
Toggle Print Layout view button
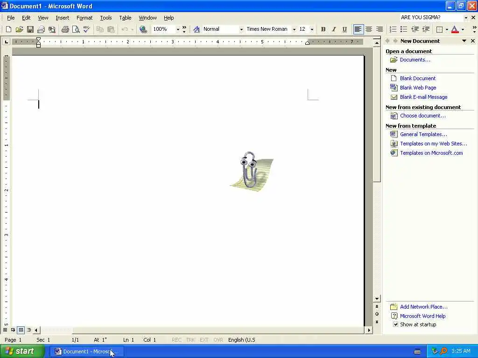pos(21,330)
